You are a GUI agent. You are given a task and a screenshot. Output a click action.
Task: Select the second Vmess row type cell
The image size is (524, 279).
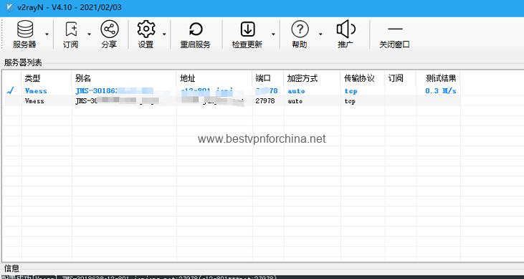(x=34, y=100)
